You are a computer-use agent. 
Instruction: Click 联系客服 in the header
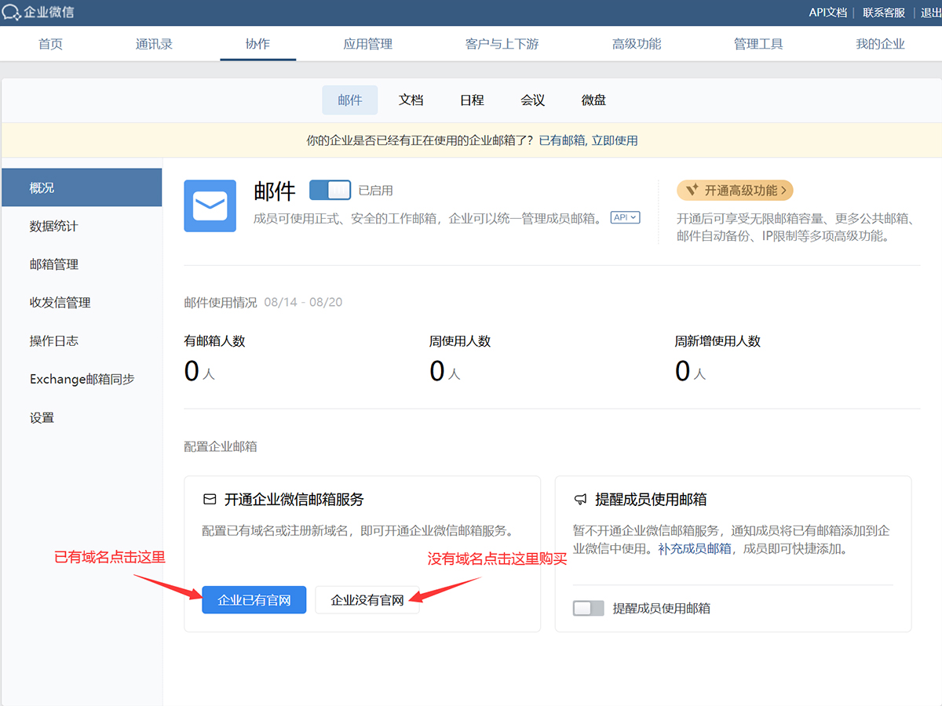tap(884, 13)
